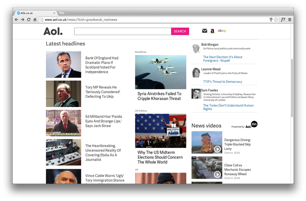
Task: Open the eBay shortcut icon
Action: (x=222, y=31)
